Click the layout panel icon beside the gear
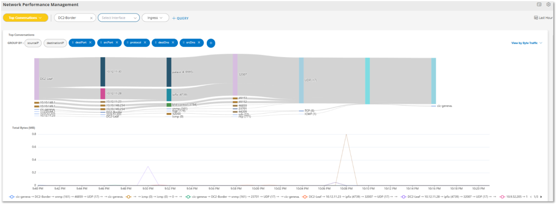557x205 pixels. coord(539,4)
